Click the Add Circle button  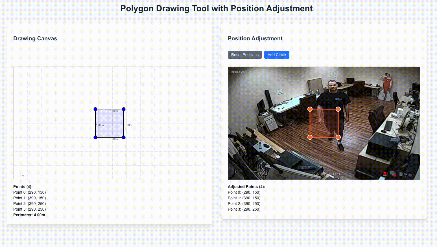277,54
